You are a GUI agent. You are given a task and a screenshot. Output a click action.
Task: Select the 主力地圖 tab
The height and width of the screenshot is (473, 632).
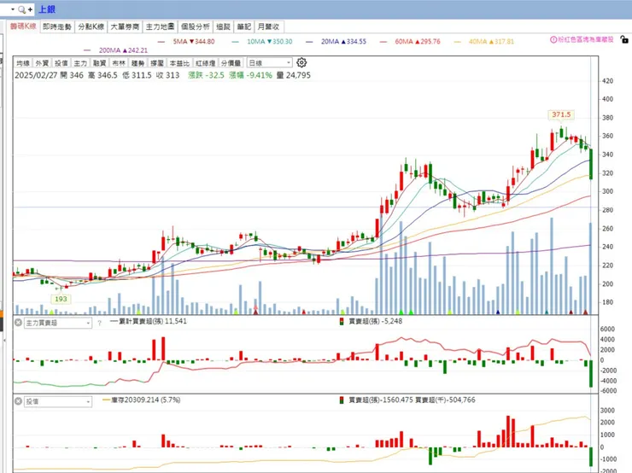(x=160, y=26)
